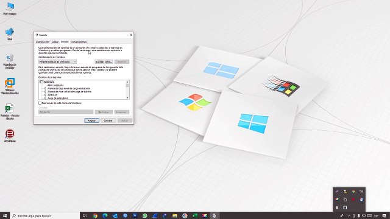Select the Papelera de reciclaje desktop icon

pos(10,61)
